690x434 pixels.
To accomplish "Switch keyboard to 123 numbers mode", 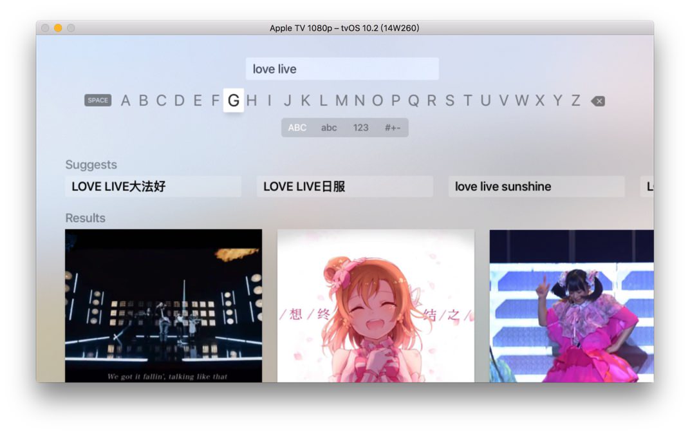I will point(360,127).
